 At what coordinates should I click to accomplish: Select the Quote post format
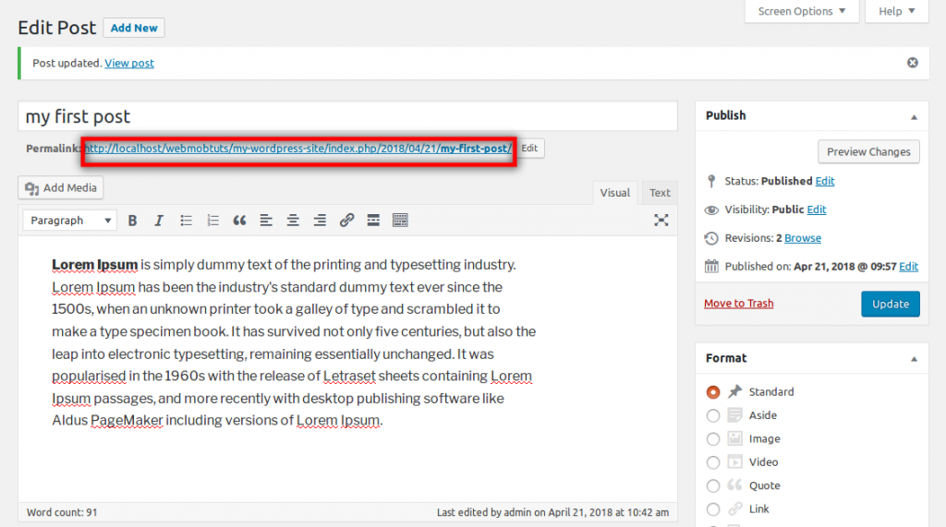tap(713, 485)
